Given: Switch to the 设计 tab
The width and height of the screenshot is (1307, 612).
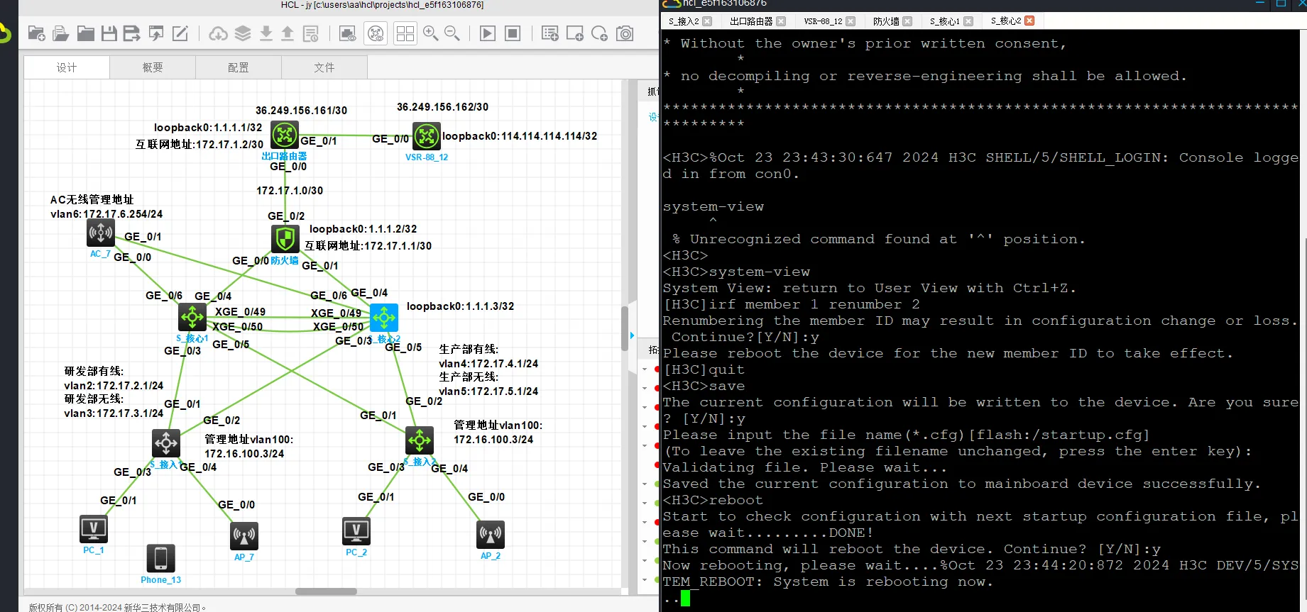Looking at the screenshot, I should click(x=67, y=67).
